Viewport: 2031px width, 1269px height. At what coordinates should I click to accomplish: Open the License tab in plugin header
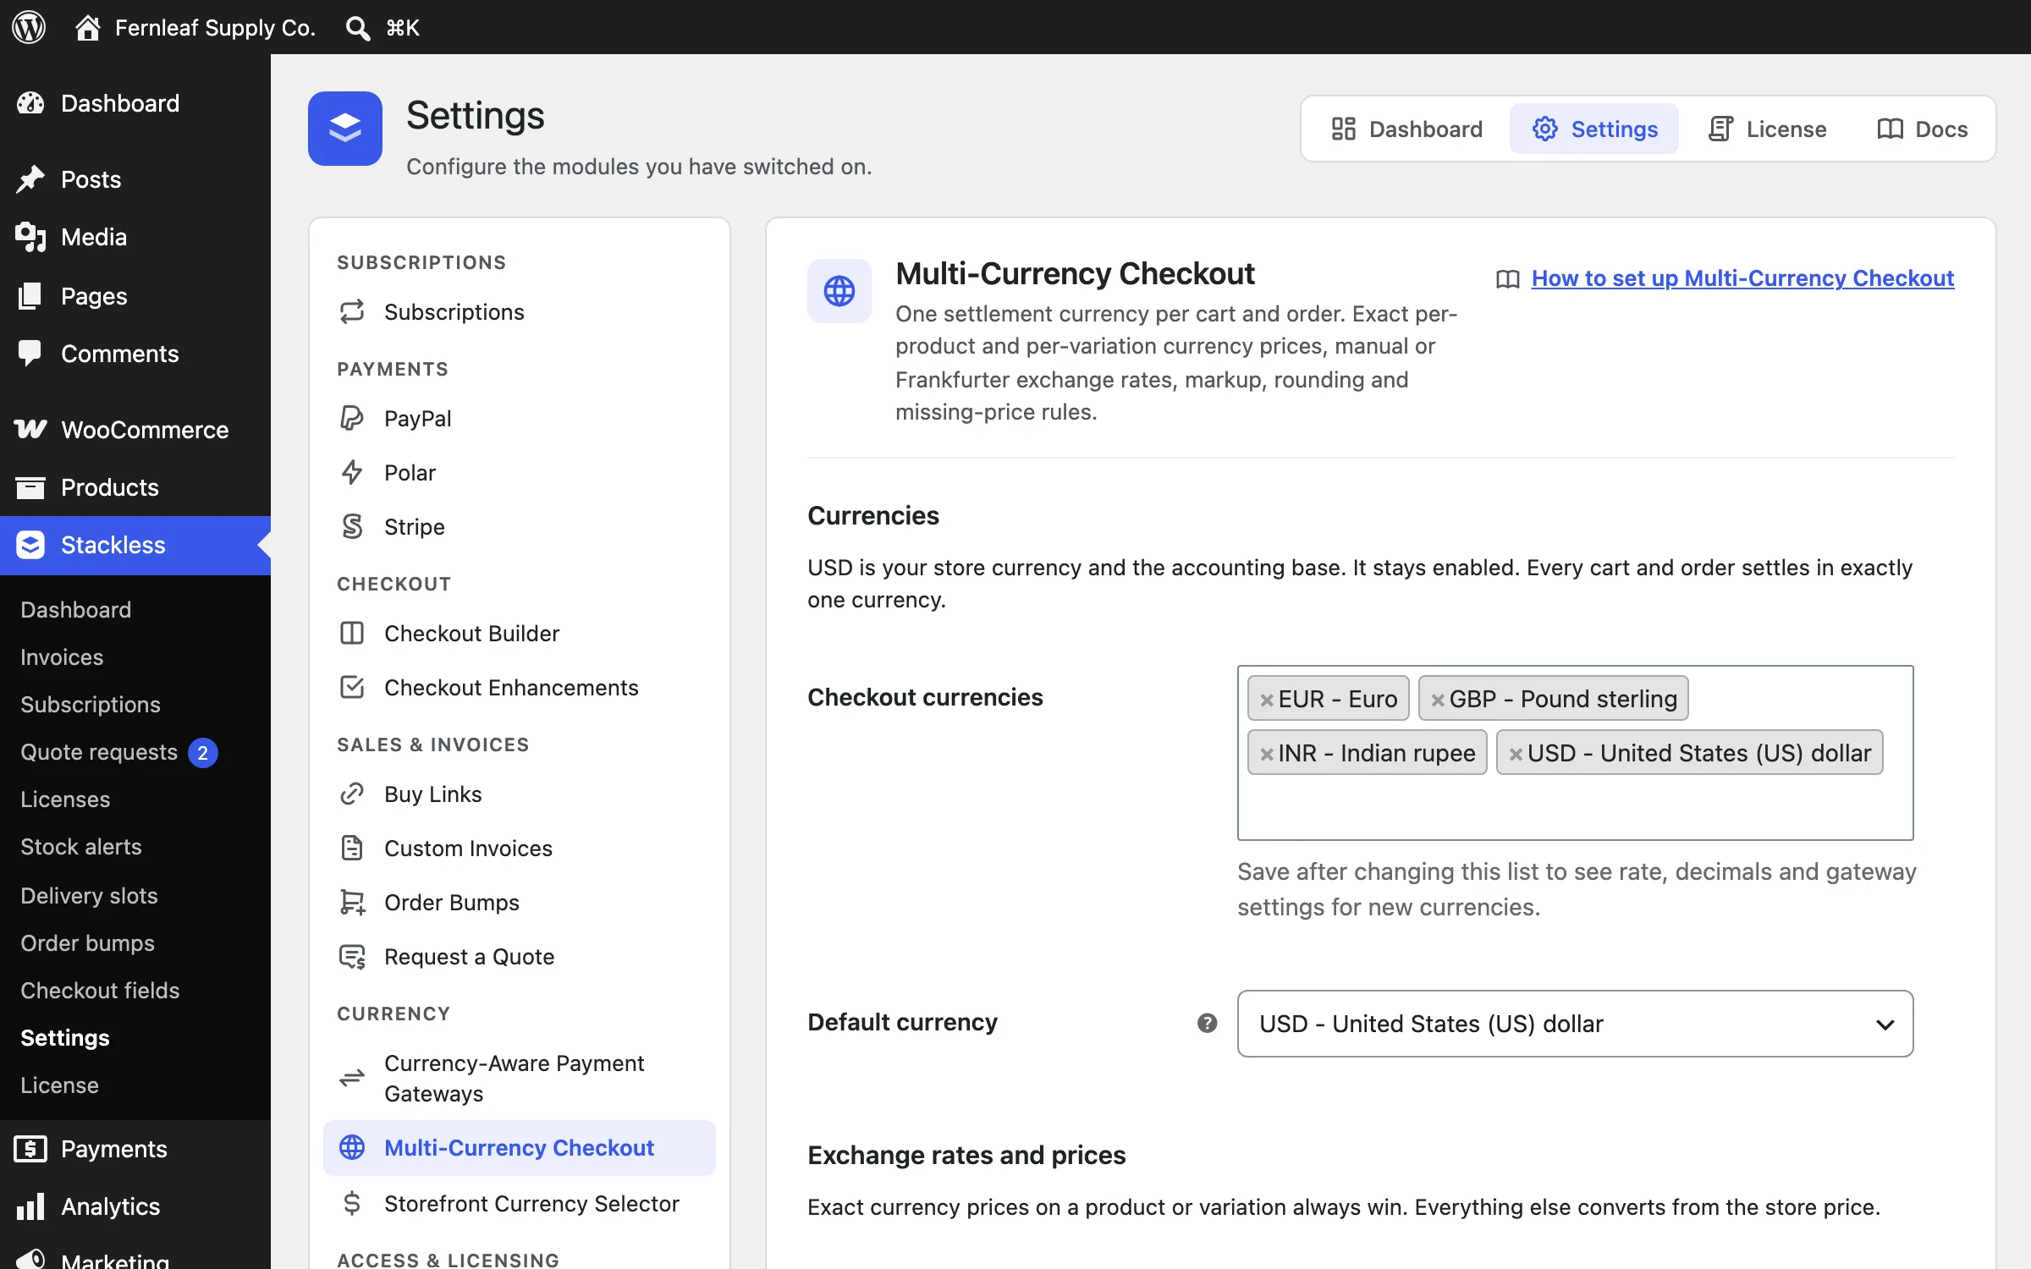tap(1767, 129)
